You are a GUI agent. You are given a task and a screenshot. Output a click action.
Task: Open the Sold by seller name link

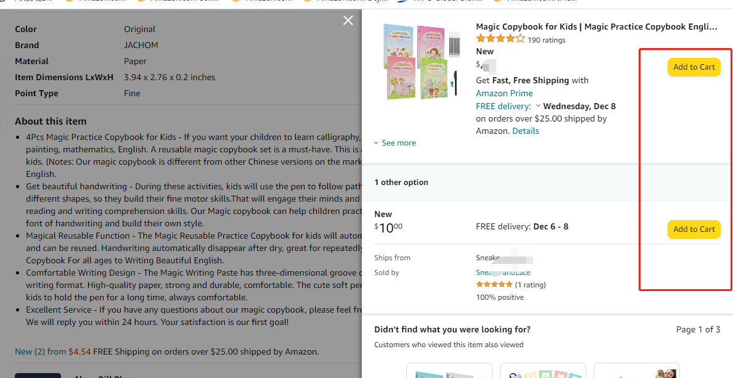pos(502,273)
